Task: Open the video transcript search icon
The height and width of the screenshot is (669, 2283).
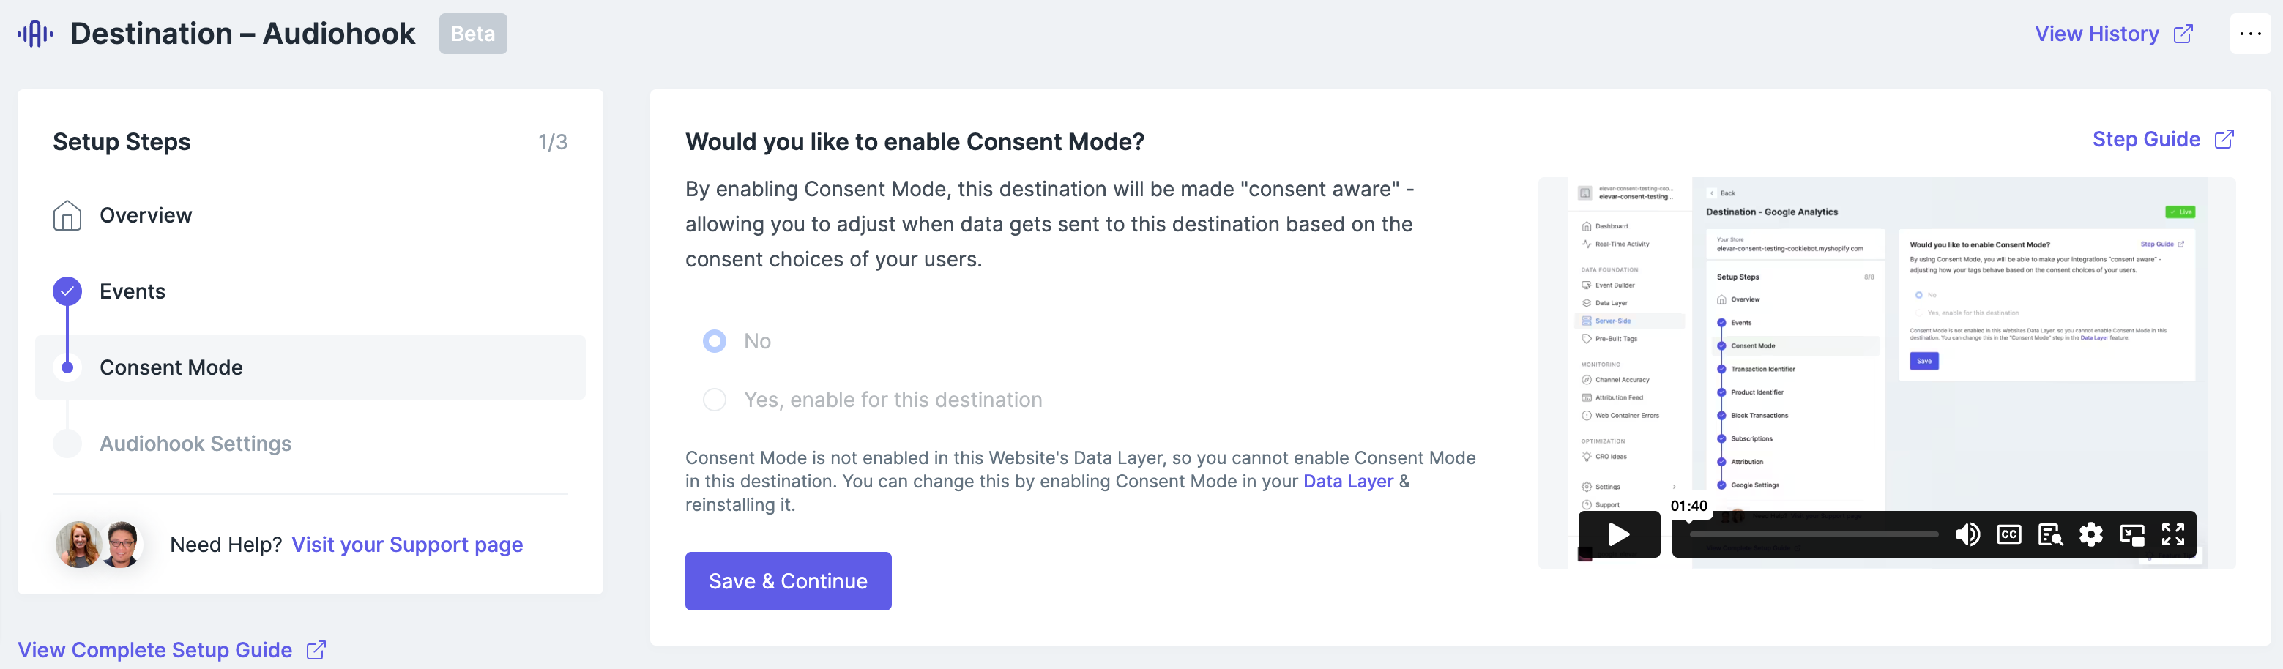Action: click(2050, 534)
